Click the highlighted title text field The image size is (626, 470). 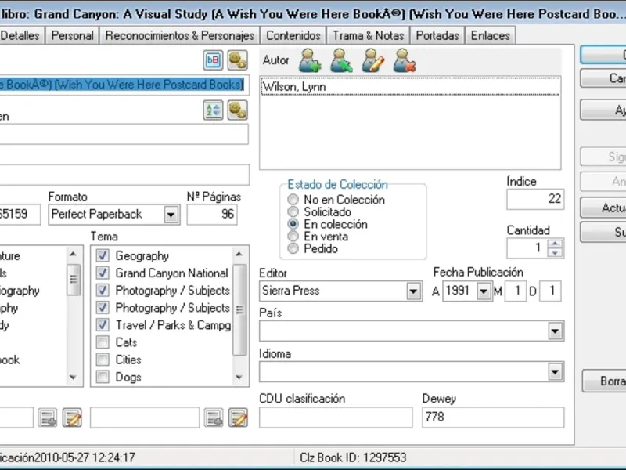pyautogui.click(x=124, y=85)
